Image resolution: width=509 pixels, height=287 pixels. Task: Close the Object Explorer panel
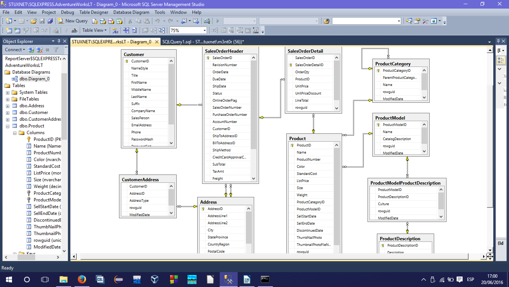click(x=65, y=41)
